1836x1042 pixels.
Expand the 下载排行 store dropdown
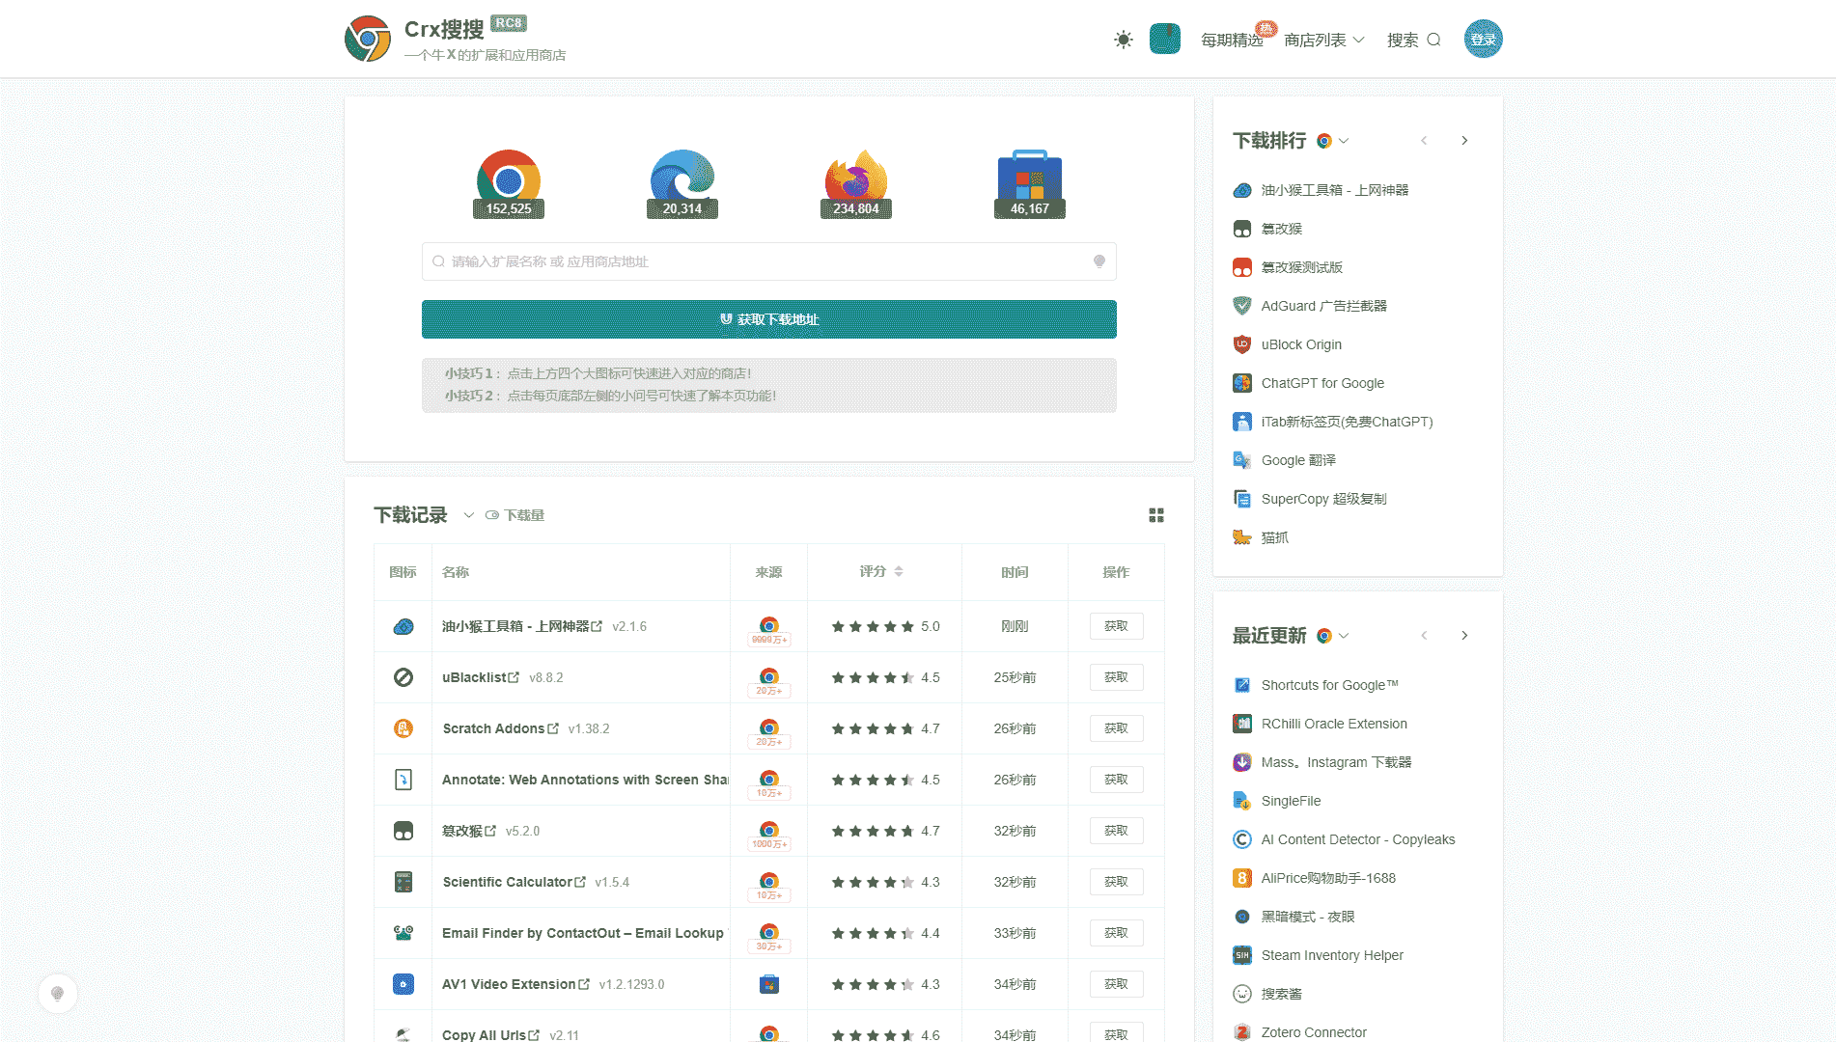(1332, 141)
